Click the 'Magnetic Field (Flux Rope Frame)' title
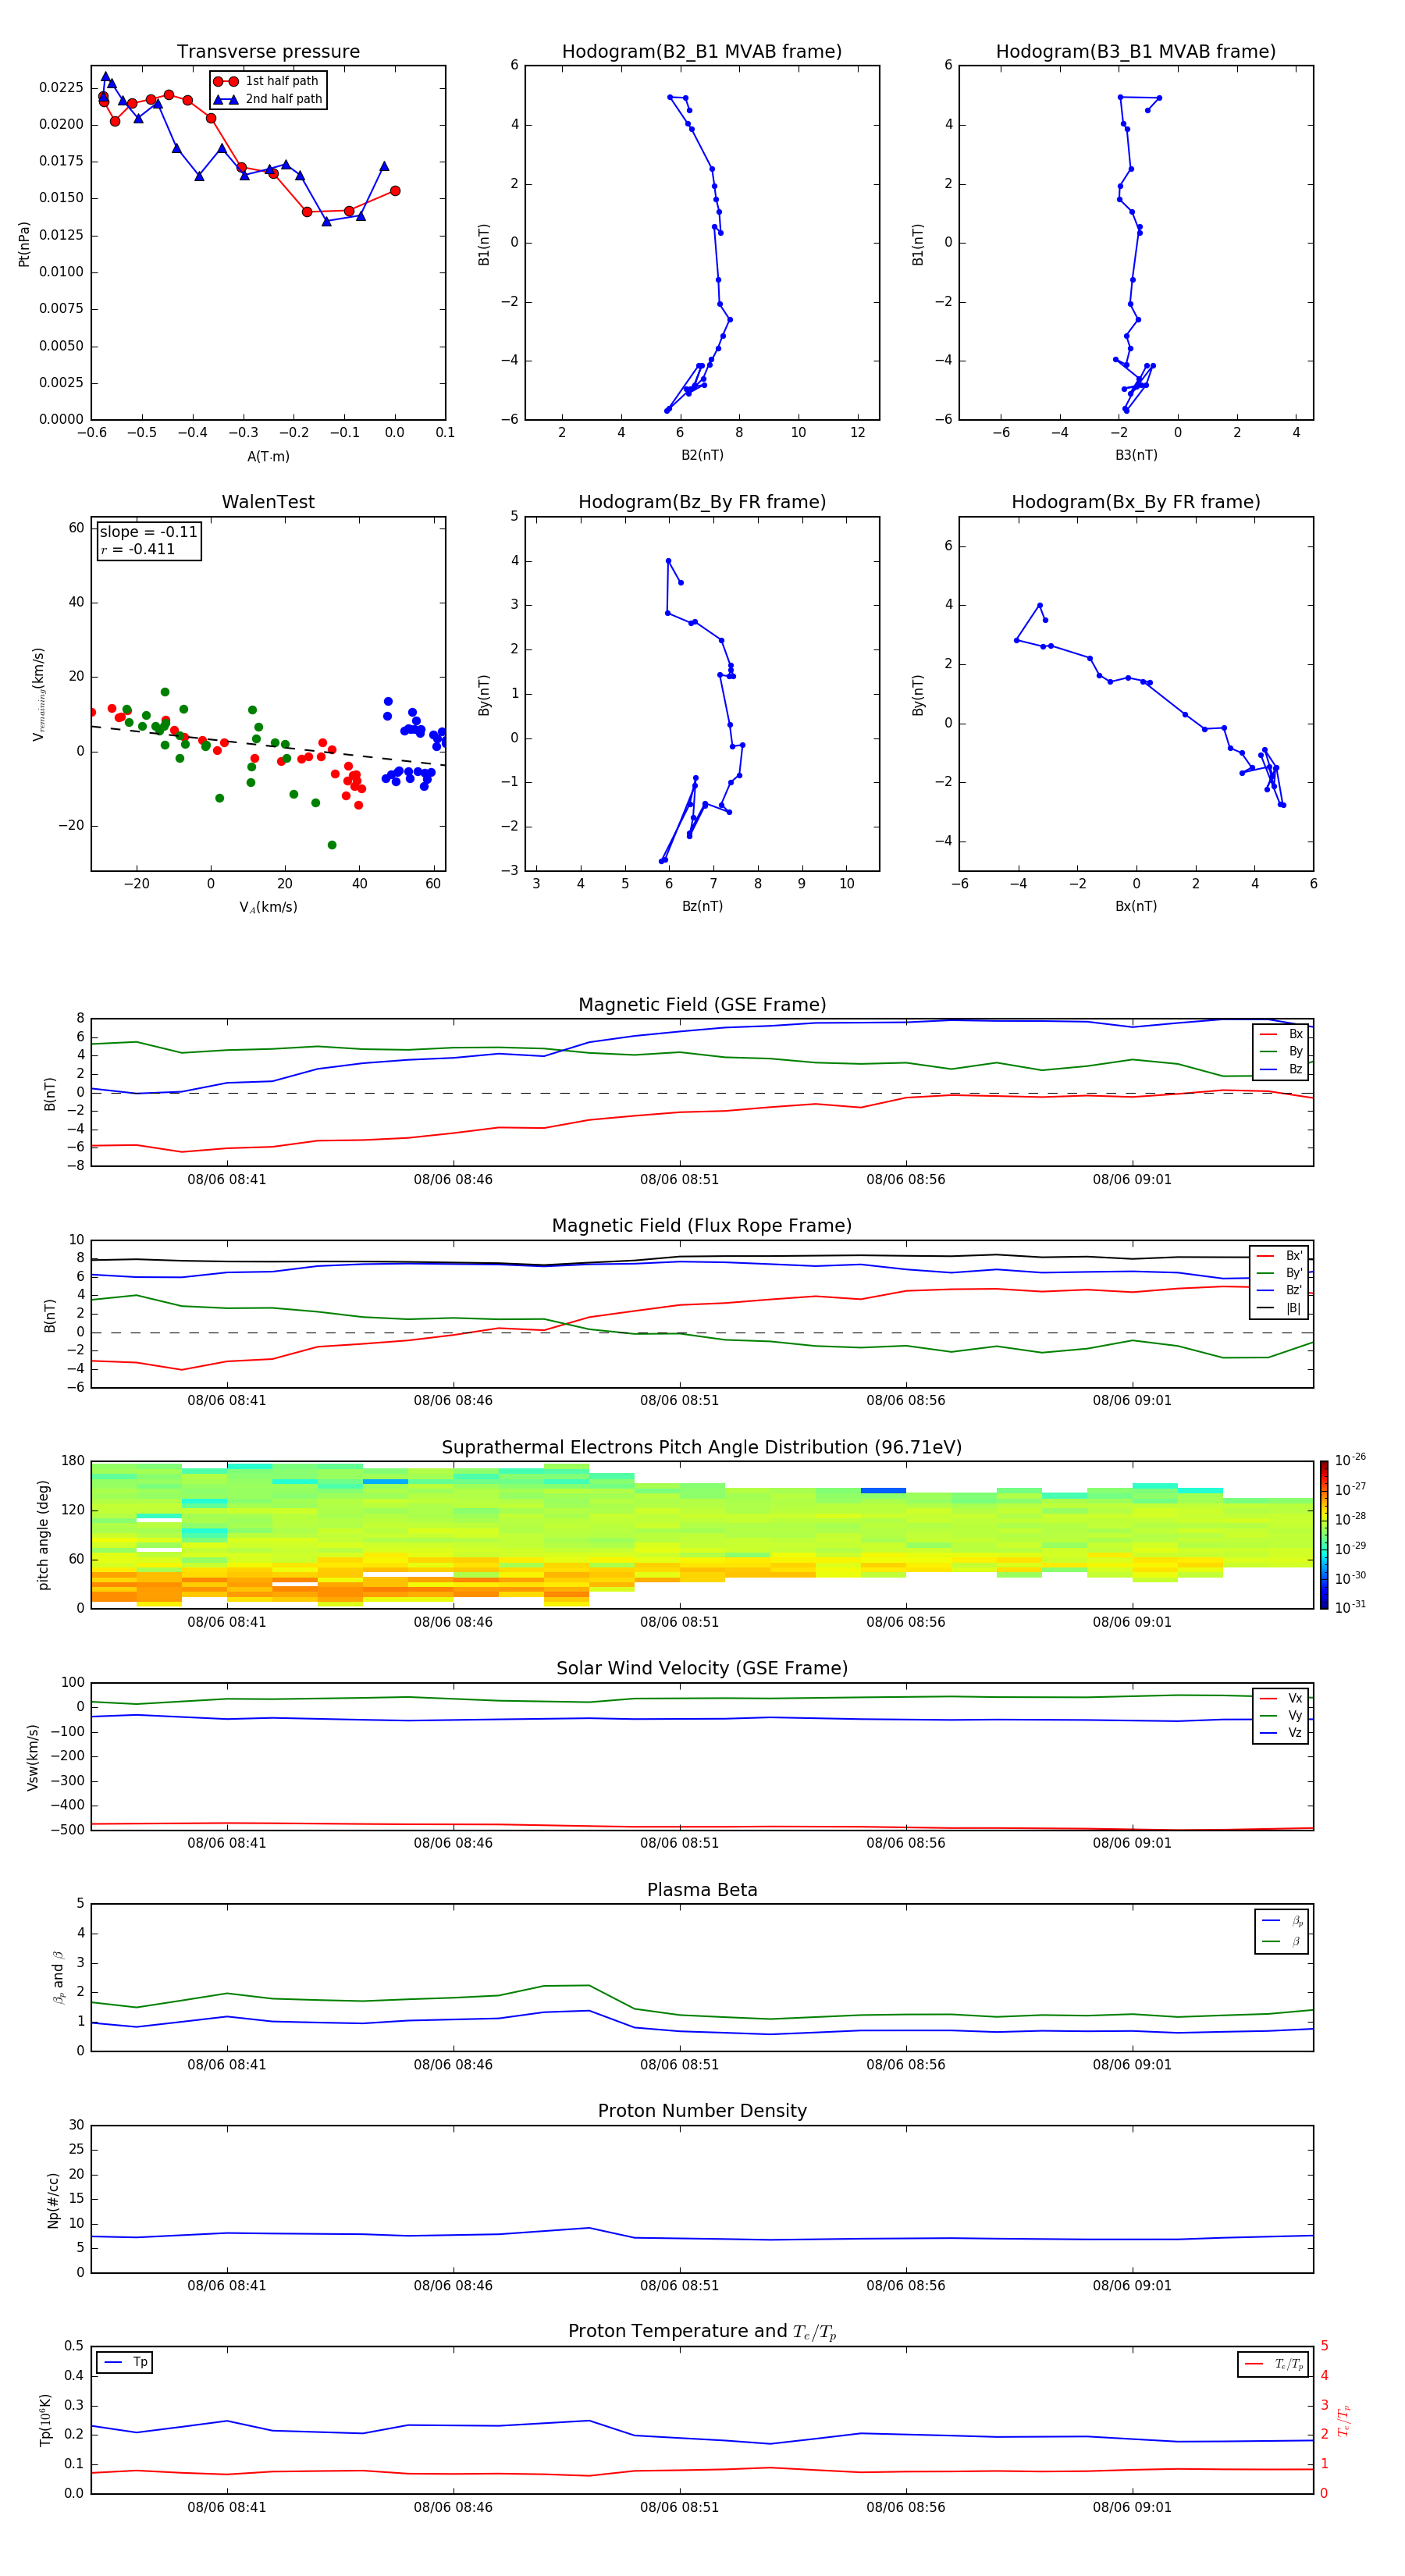Image resolution: width=1405 pixels, height=2576 pixels. (702, 1226)
